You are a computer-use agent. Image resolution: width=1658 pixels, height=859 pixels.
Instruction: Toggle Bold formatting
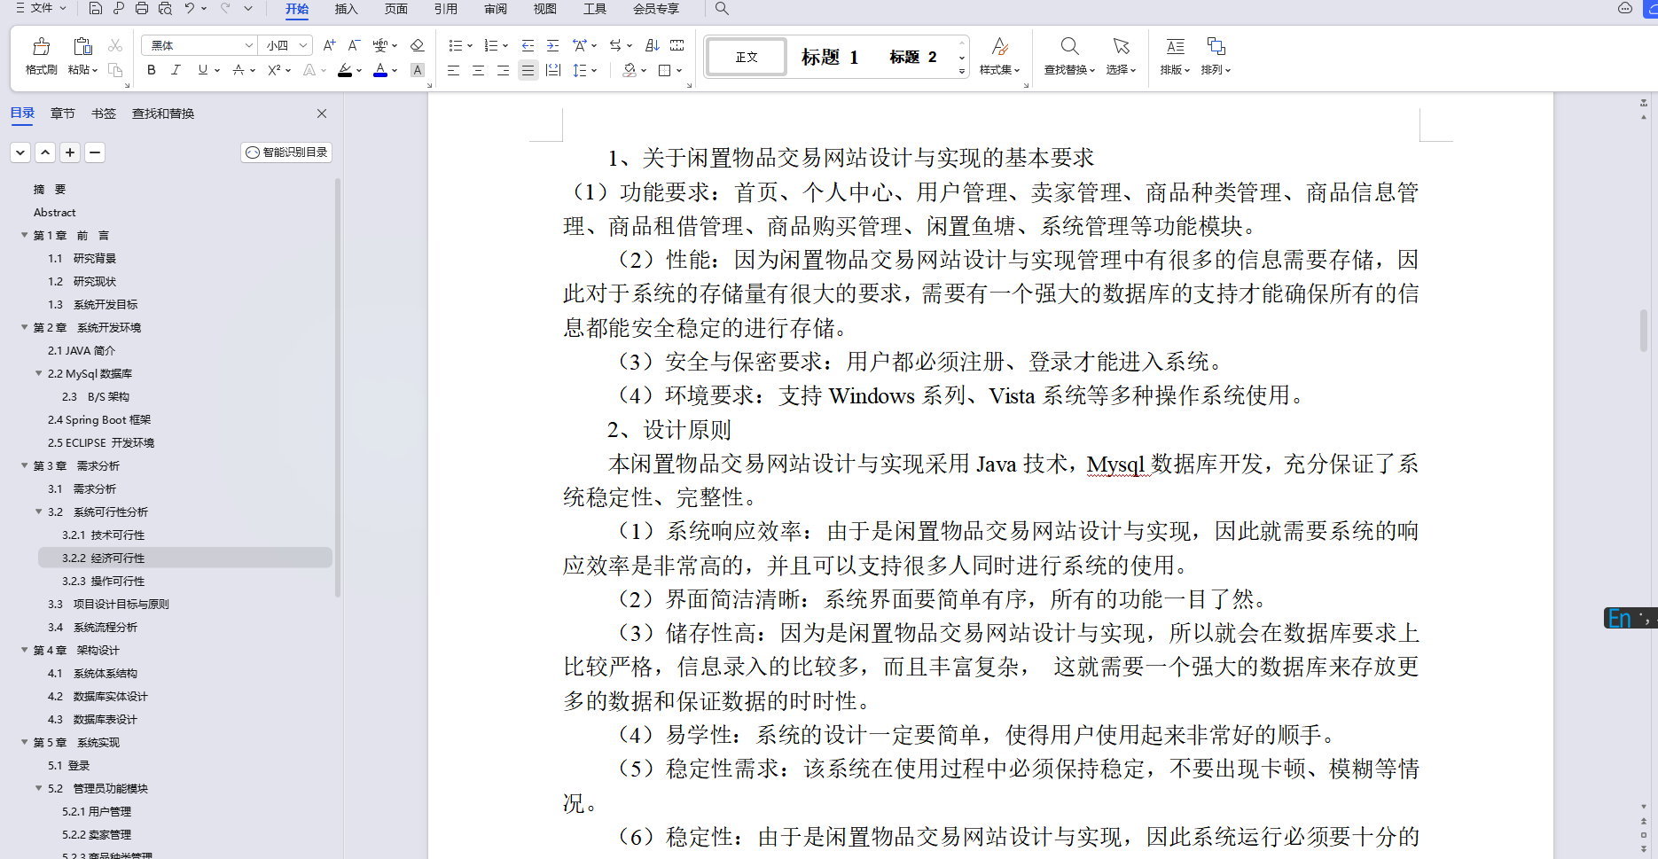pos(152,70)
